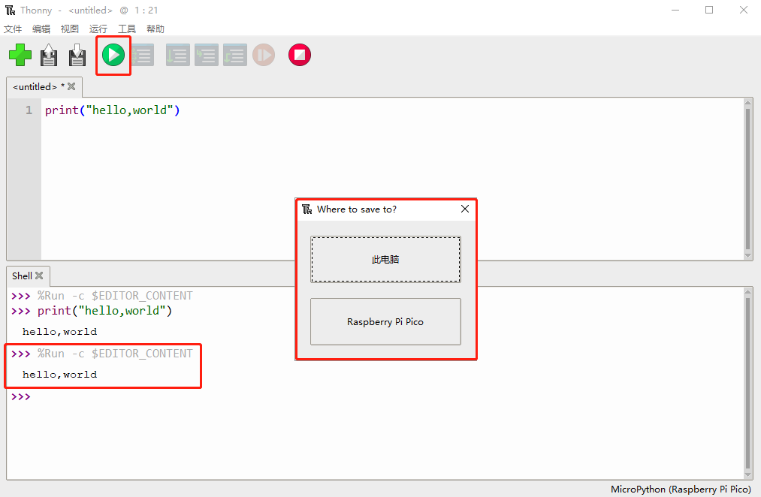
Task: Minimize the Thonny window
Action: pos(675,11)
